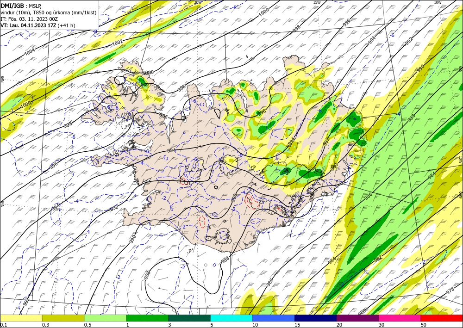This screenshot has width=463, height=328.
Task: Select the 'IT: Fös. 03. 11. 2023 00Z' line
Action: pyautogui.click(x=29, y=19)
